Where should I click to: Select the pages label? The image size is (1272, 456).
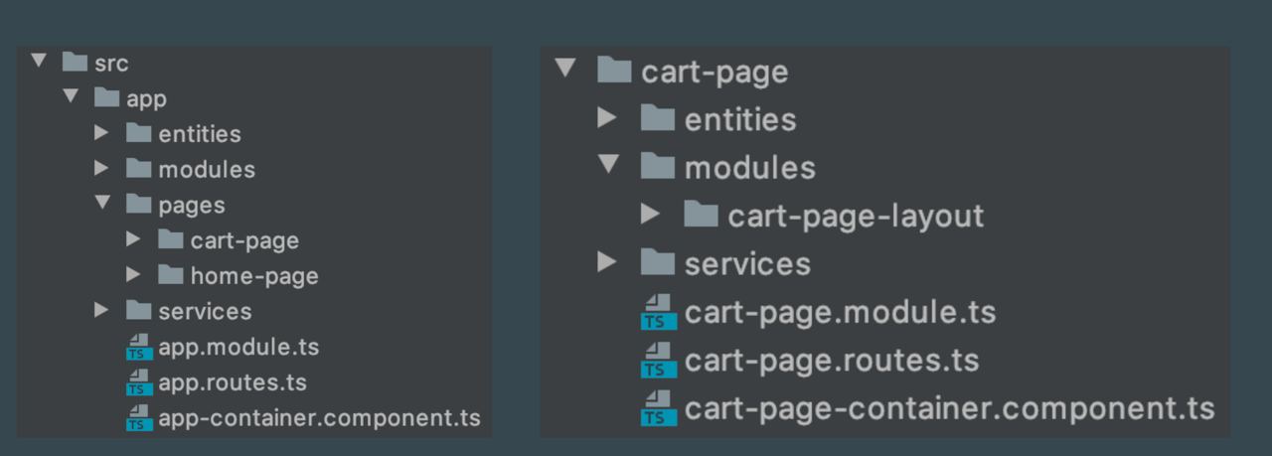192,206
